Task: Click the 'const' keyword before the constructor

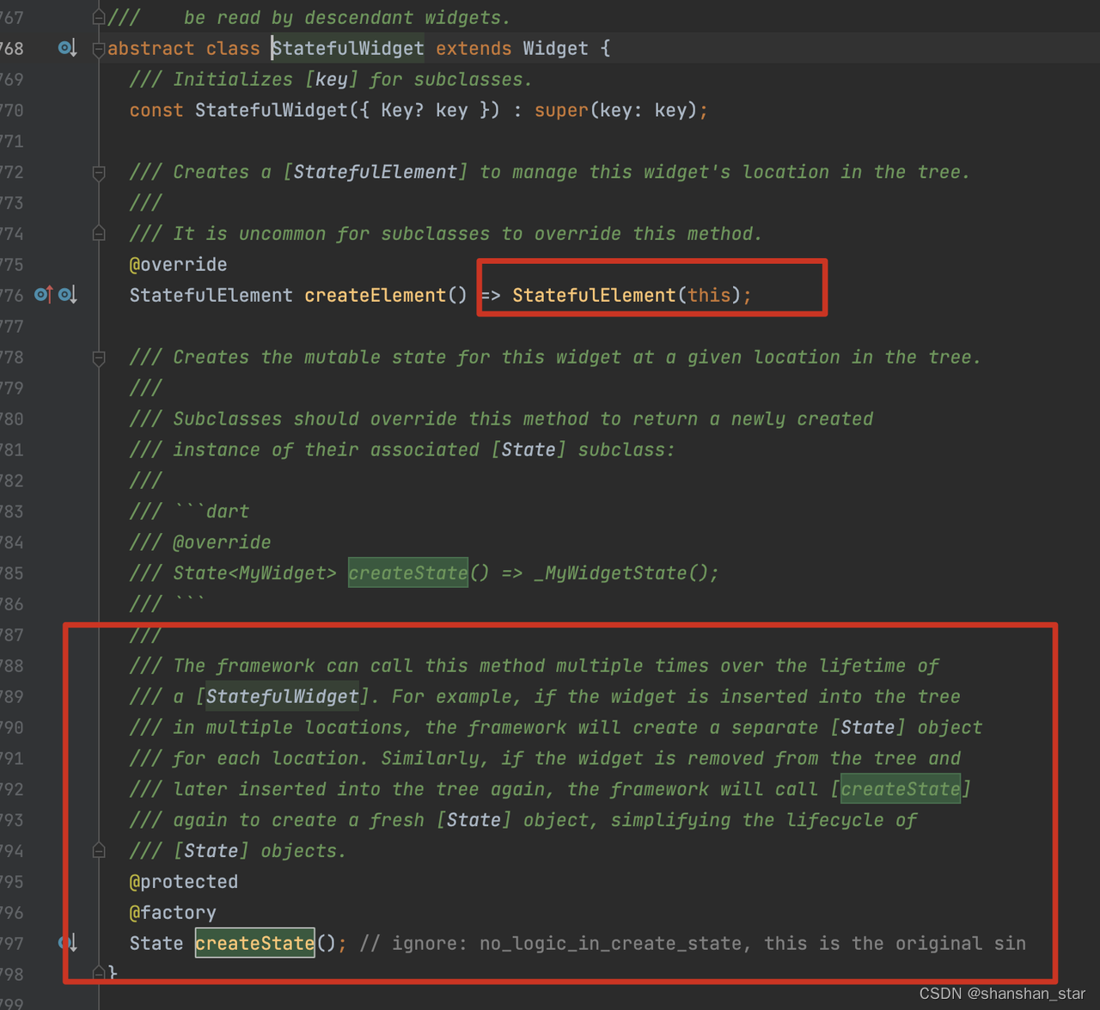Action: point(156,110)
